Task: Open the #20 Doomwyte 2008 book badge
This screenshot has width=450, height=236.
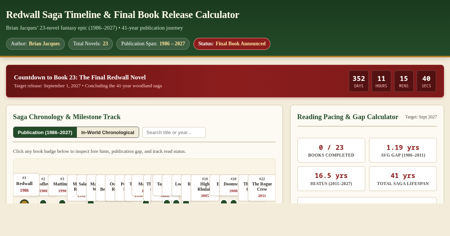Action: click(233, 185)
